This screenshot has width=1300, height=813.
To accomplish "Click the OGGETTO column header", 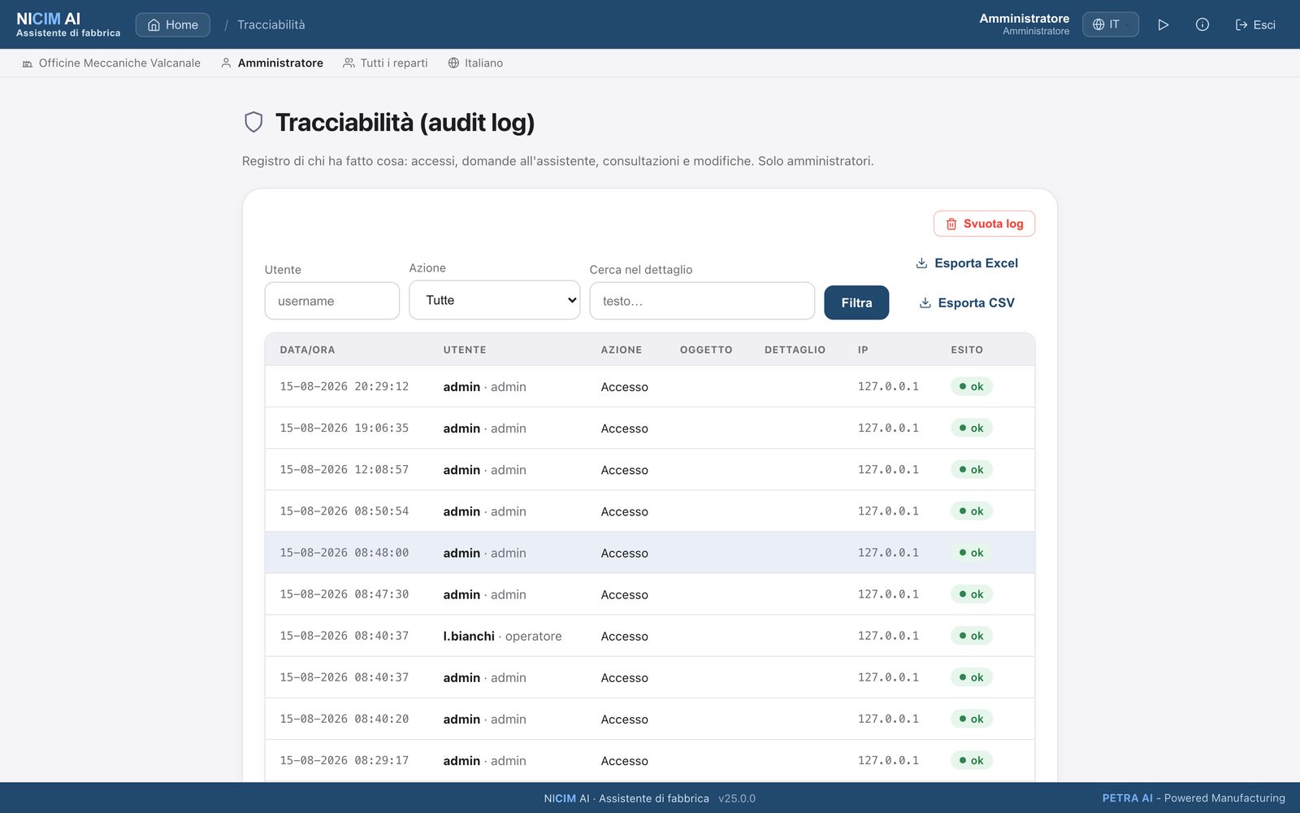I will pyautogui.click(x=706, y=350).
